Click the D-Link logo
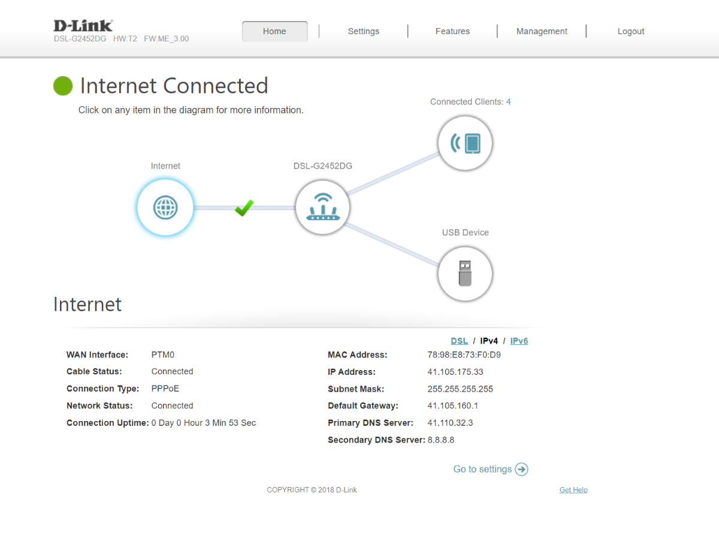719x538 pixels. (83, 26)
